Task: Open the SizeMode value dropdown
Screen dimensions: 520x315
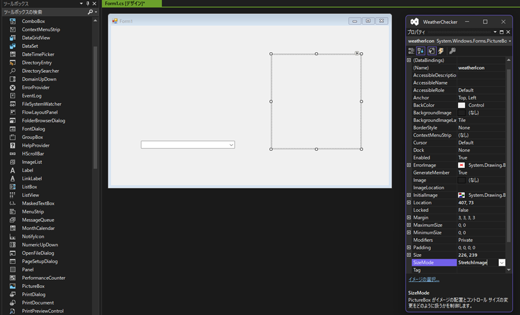Action: pyautogui.click(x=502, y=263)
